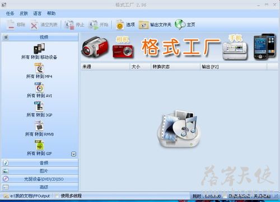Open the 皮肤 skin menu
Image resolution: width=280 pixels, height=202 pixels.
click(x=24, y=13)
